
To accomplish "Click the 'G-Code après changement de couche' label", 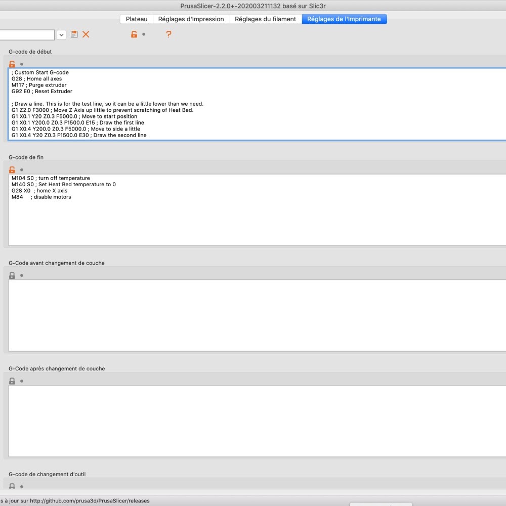I will (57, 368).
